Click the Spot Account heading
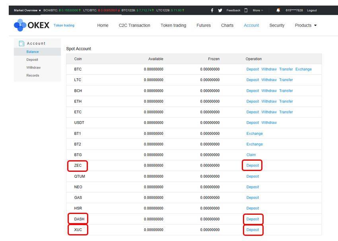Viewport: 338px width, 241px height. pos(78,49)
